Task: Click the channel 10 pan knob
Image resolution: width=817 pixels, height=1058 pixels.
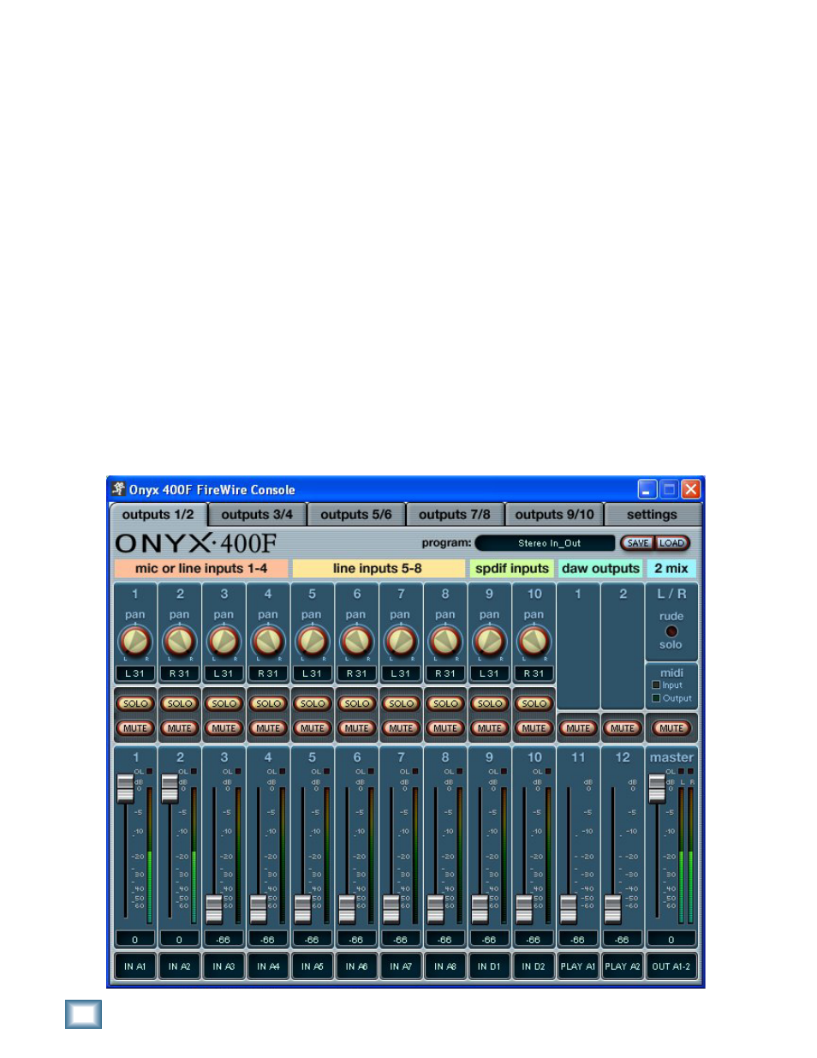Action: coord(534,641)
